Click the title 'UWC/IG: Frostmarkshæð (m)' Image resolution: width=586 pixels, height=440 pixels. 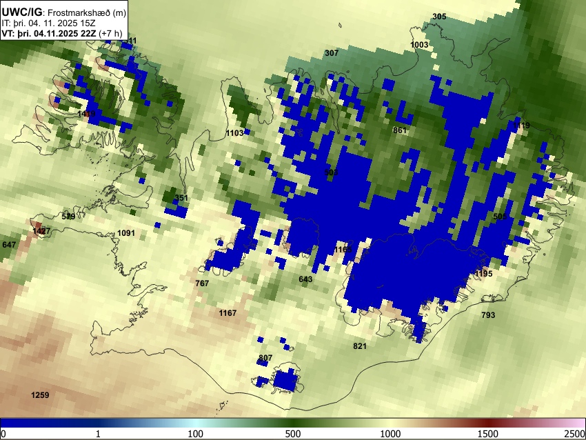coord(63,12)
